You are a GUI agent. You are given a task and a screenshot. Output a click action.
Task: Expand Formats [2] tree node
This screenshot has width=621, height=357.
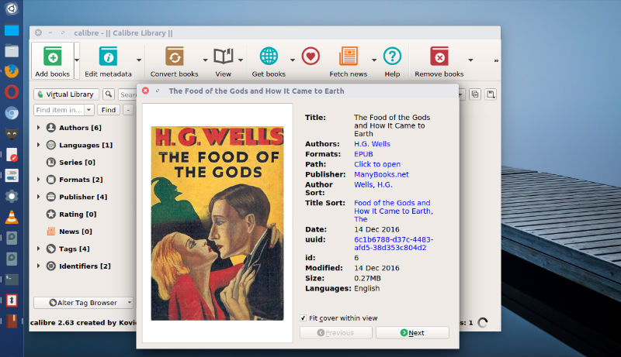[x=38, y=180]
